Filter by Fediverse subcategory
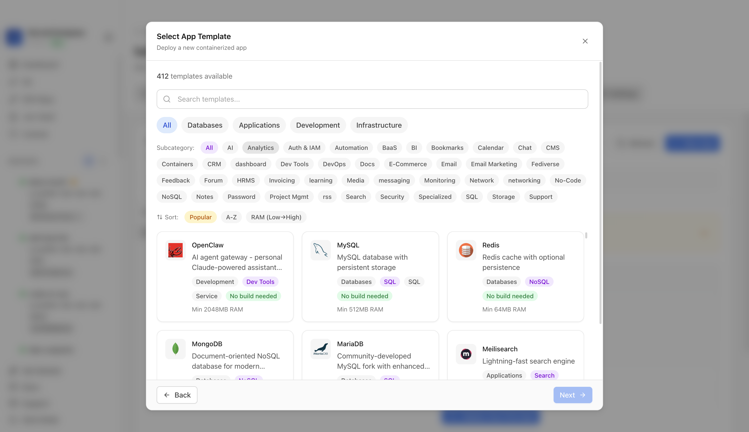This screenshot has height=432, width=749. (x=545, y=164)
